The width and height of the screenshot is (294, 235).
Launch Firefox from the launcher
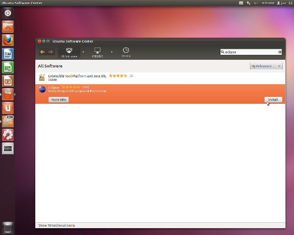pyautogui.click(x=8, y=40)
